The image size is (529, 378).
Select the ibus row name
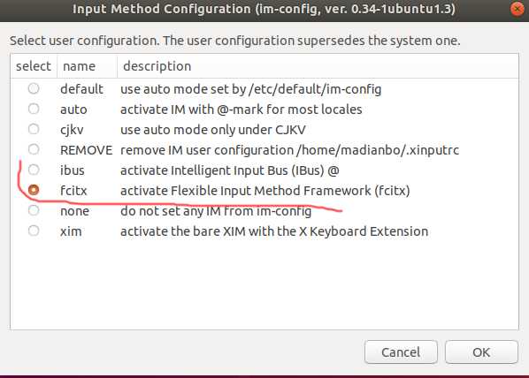[x=73, y=170]
